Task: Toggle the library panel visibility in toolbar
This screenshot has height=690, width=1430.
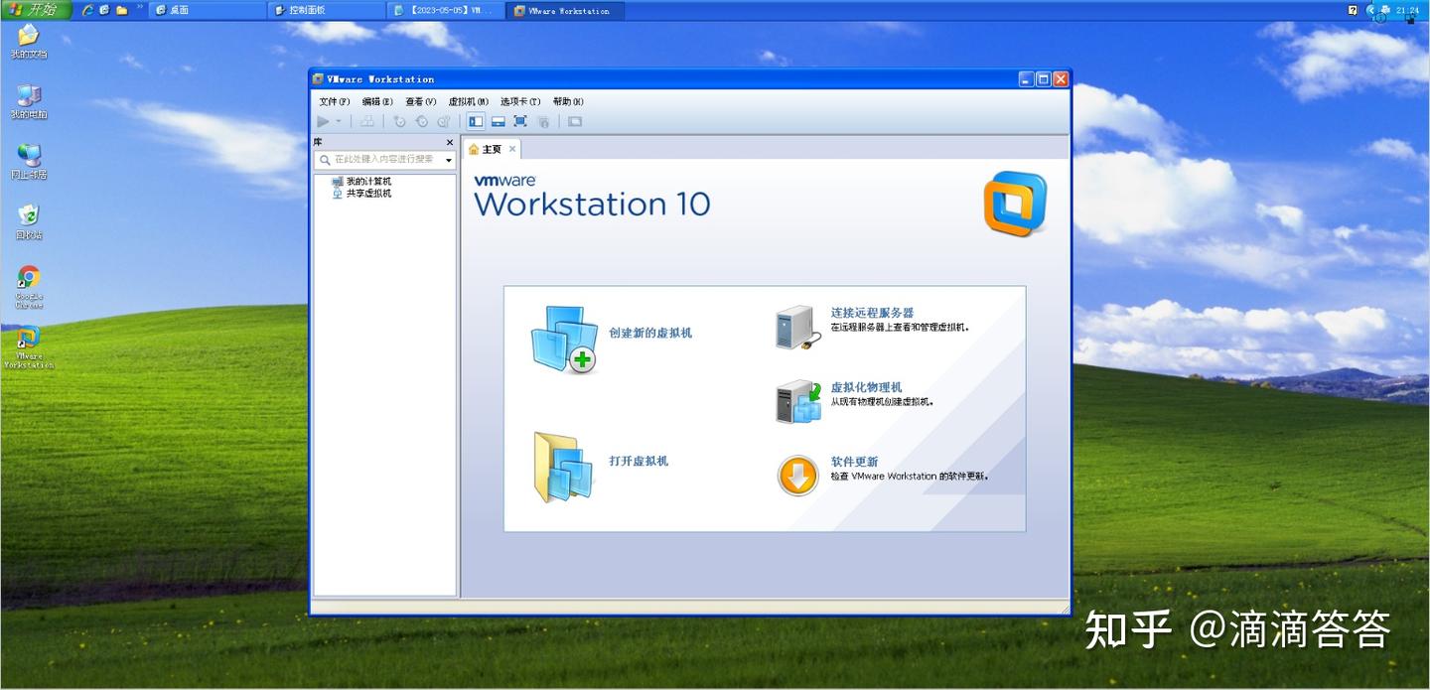Action: [x=475, y=121]
